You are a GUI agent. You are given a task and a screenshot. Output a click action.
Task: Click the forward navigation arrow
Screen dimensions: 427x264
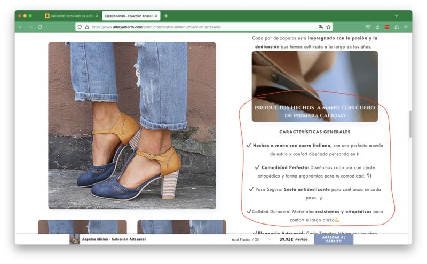click(x=30, y=27)
